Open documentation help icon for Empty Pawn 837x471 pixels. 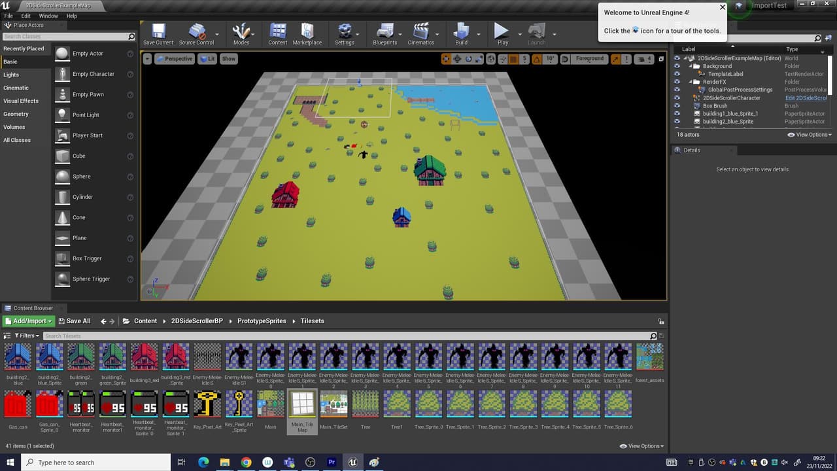130,95
